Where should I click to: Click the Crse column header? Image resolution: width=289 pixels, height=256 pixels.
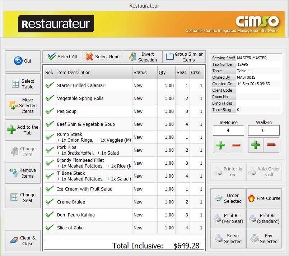[197, 73]
